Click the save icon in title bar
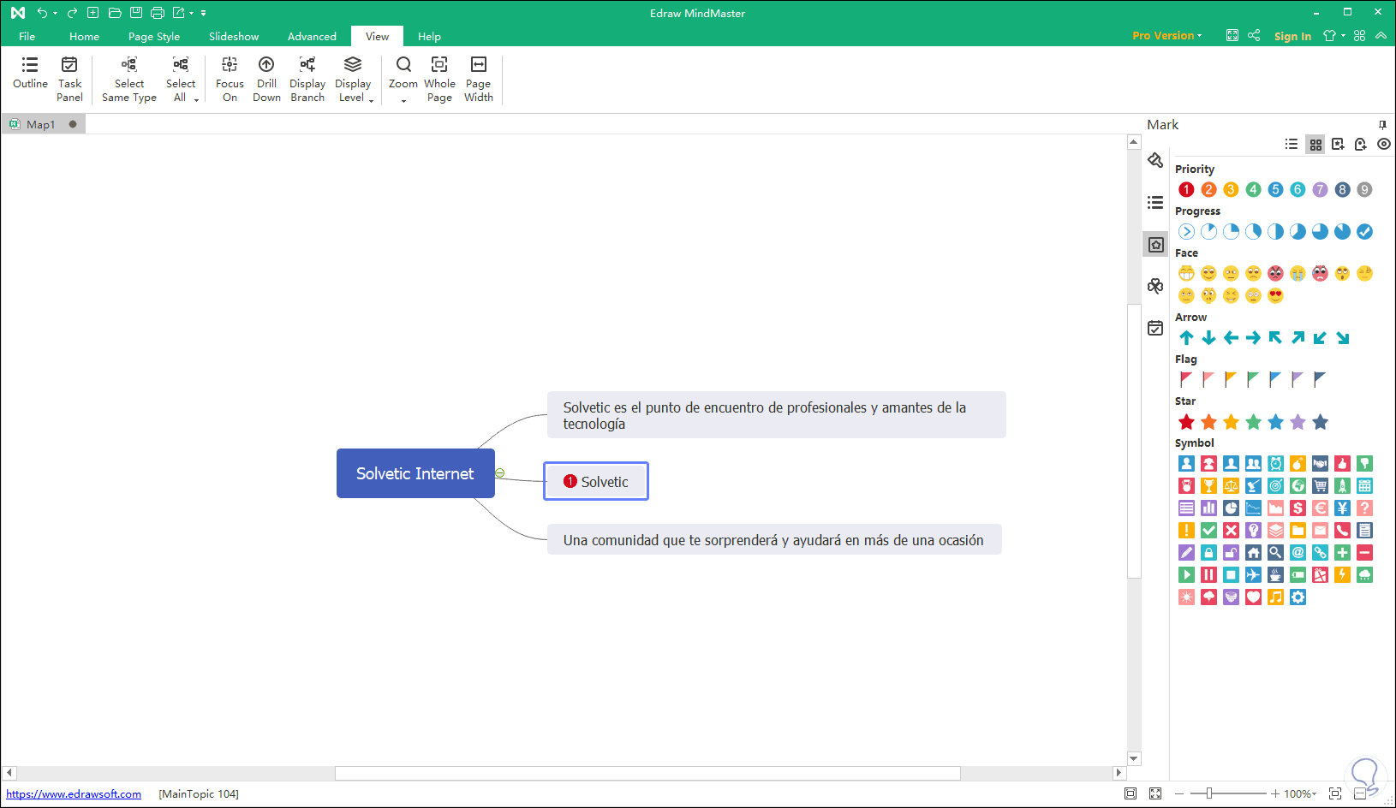The image size is (1396, 808). pos(136,13)
